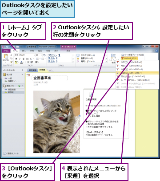This screenshot has height=181, width=160.
Task: Decrease the paragraph indent
Action: point(28,62)
